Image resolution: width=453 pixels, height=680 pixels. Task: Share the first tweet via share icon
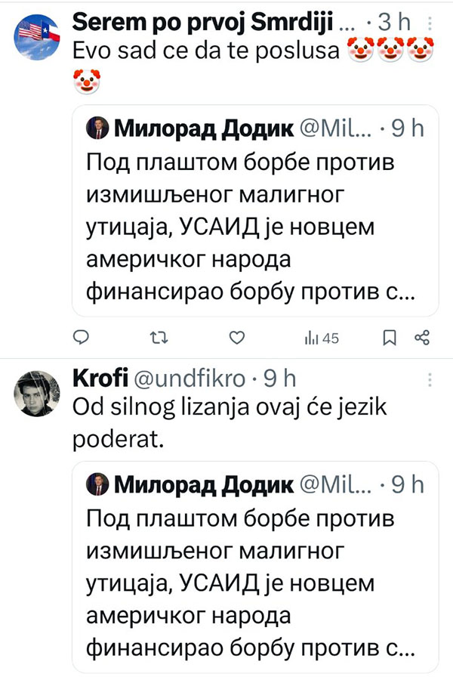422,338
